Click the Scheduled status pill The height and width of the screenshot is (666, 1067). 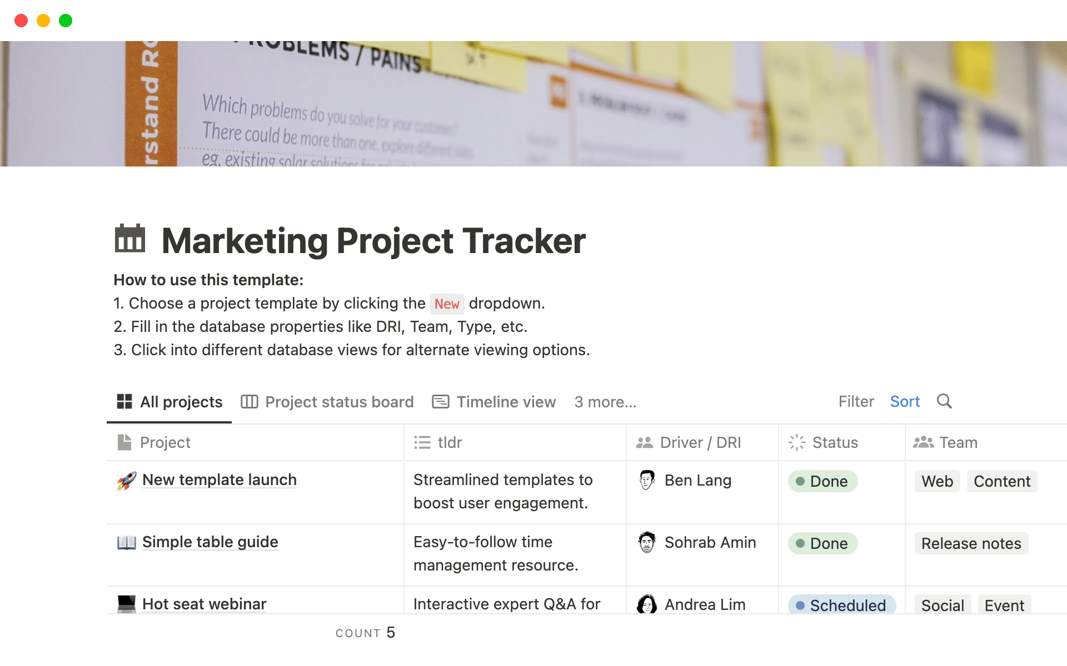(841, 605)
